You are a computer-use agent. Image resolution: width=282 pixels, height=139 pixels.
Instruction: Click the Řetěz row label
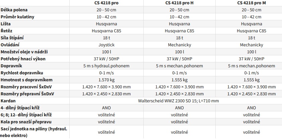tap(6, 31)
